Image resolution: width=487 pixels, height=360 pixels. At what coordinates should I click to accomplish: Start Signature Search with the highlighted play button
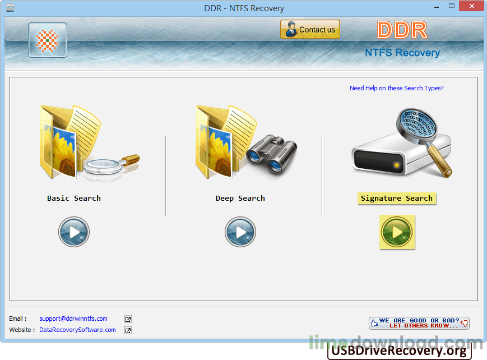coord(397,232)
